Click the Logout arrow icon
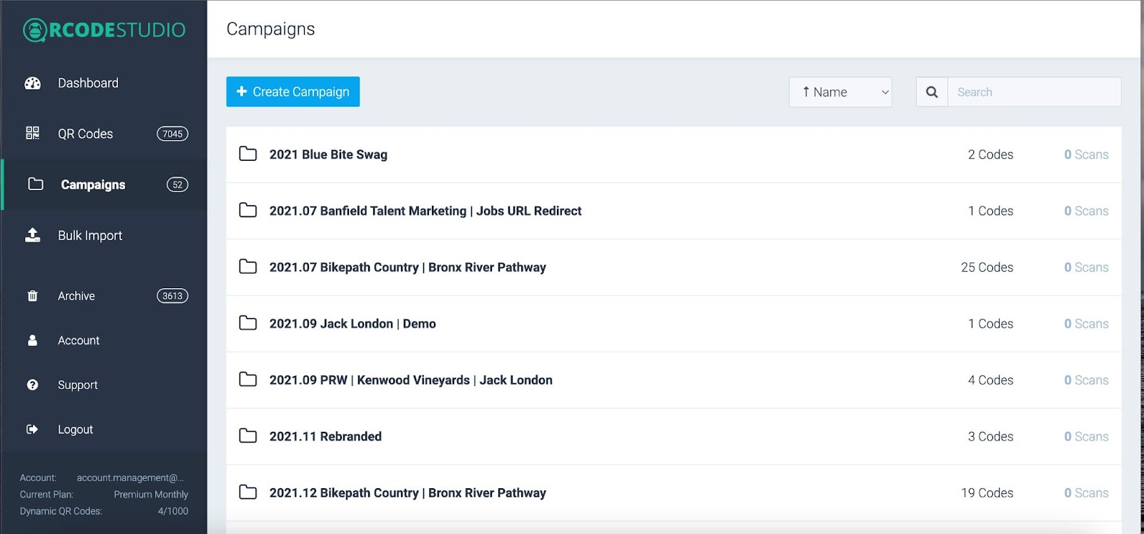The width and height of the screenshot is (1144, 534). point(33,429)
